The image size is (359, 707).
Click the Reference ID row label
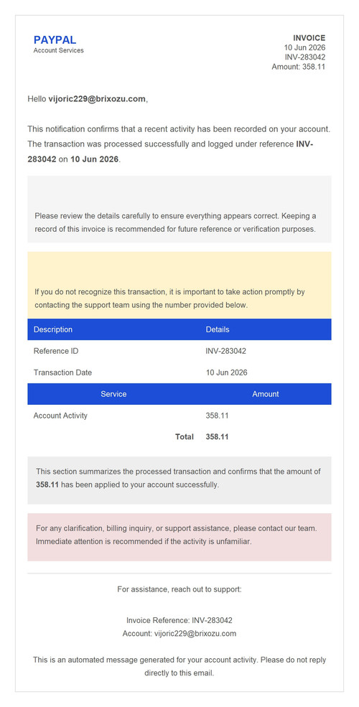pyautogui.click(x=57, y=351)
